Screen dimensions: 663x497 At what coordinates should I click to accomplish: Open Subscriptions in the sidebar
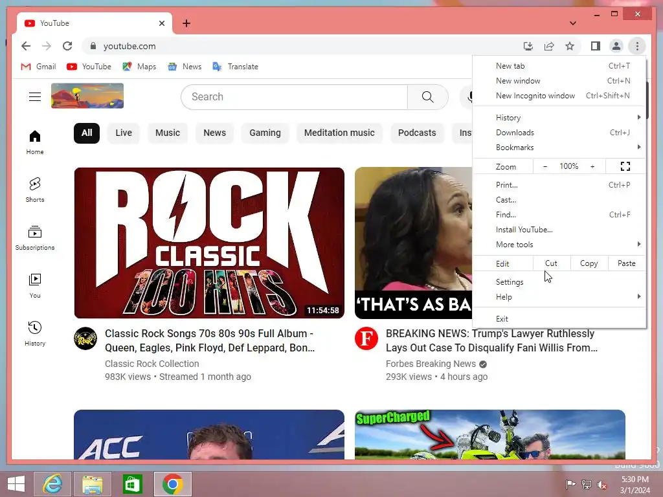pyautogui.click(x=35, y=238)
